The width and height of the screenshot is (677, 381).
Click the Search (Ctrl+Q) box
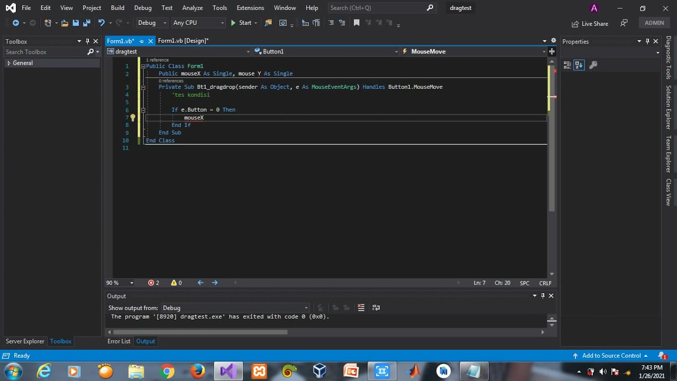(382, 8)
